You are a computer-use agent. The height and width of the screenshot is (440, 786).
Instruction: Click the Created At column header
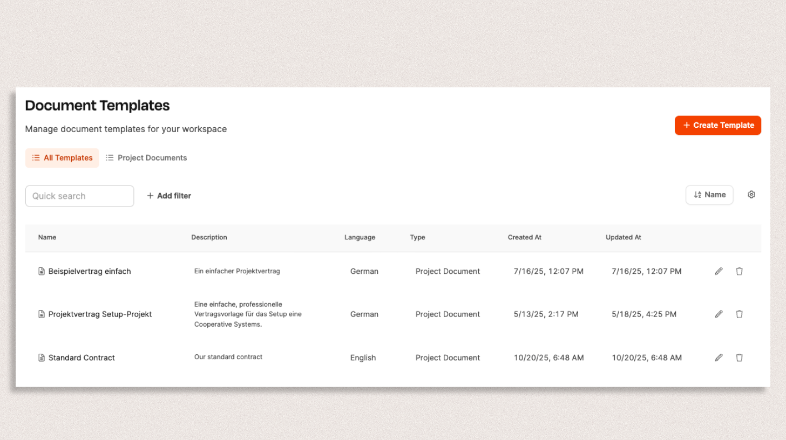point(524,237)
